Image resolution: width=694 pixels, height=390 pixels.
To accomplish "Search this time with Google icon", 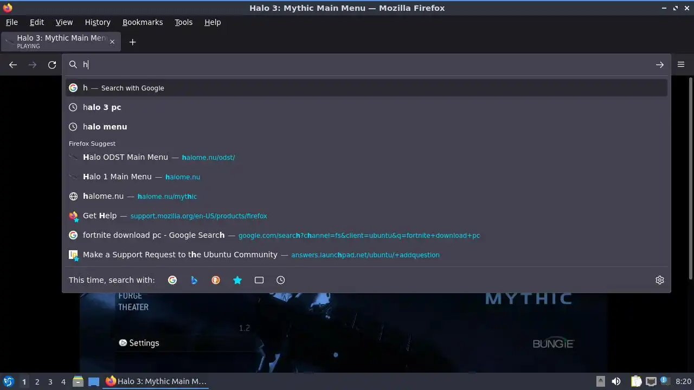I will tap(172, 280).
